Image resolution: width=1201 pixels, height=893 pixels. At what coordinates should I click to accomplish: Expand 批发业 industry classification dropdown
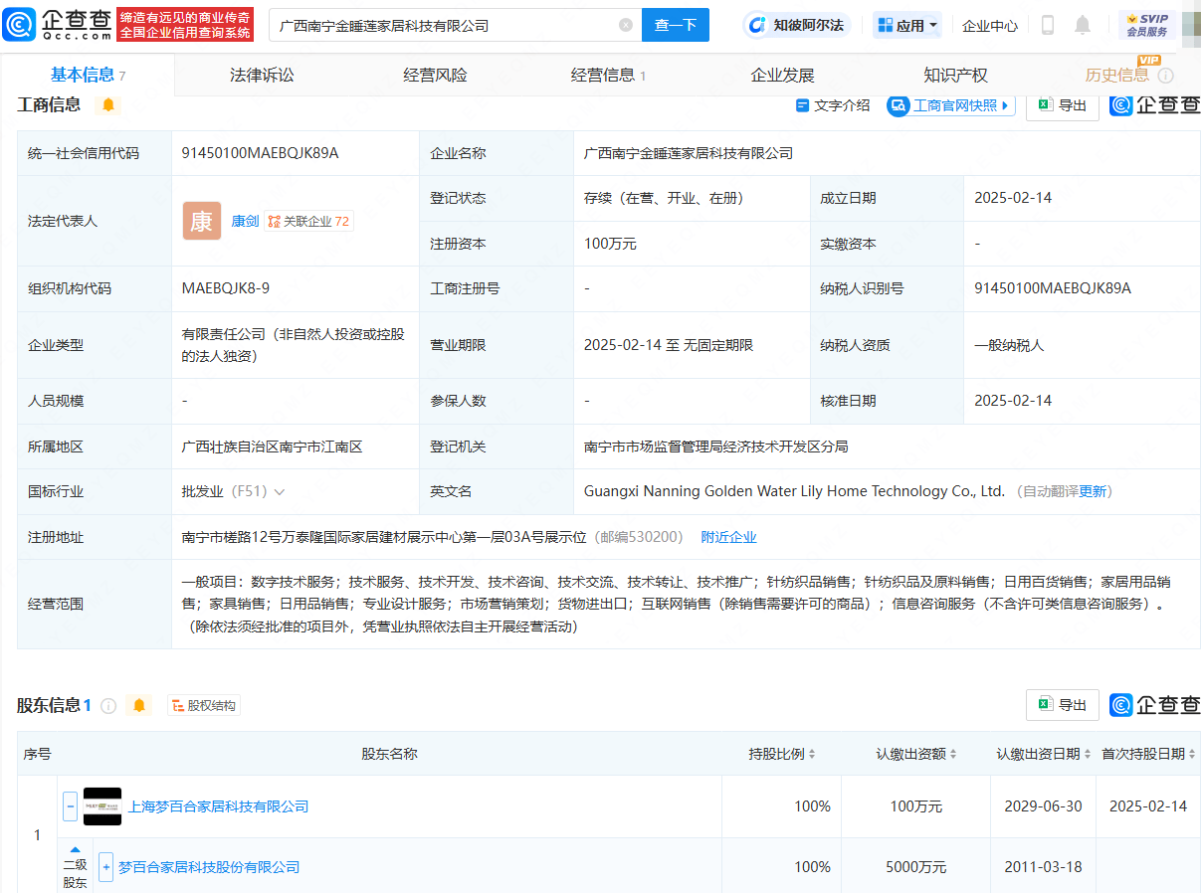(279, 491)
